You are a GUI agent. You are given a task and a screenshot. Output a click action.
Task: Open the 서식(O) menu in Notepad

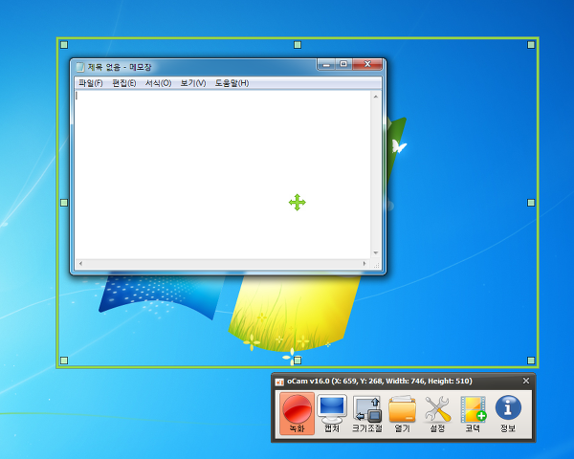click(158, 83)
